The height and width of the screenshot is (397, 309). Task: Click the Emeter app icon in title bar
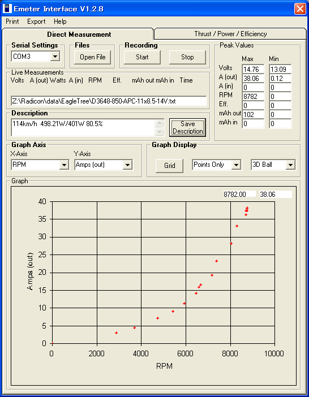pyautogui.click(x=7, y=8)
